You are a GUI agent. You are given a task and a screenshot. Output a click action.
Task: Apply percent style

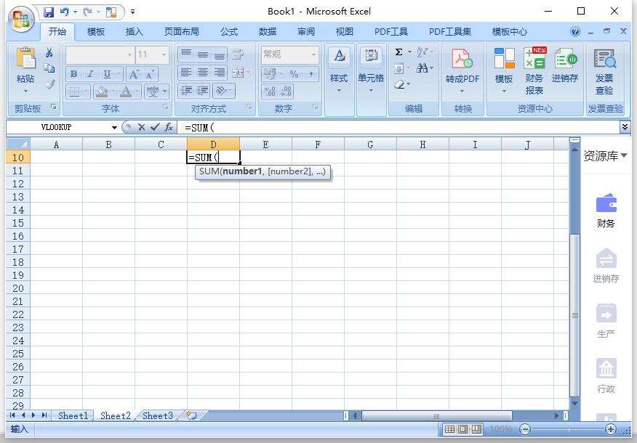coord(294,74)
